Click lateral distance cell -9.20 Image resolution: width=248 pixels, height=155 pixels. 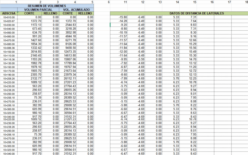point(119,25)
